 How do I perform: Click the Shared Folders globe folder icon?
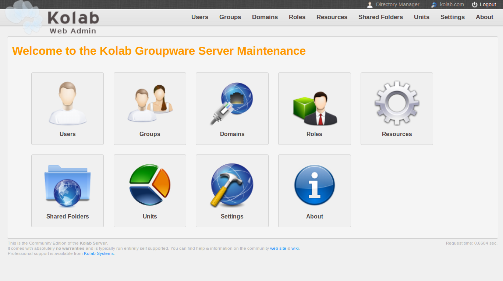pos(67,186)
